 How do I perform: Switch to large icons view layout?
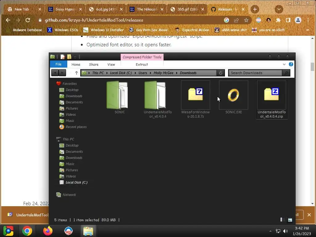pyautogui.click(x=290, y=220)
